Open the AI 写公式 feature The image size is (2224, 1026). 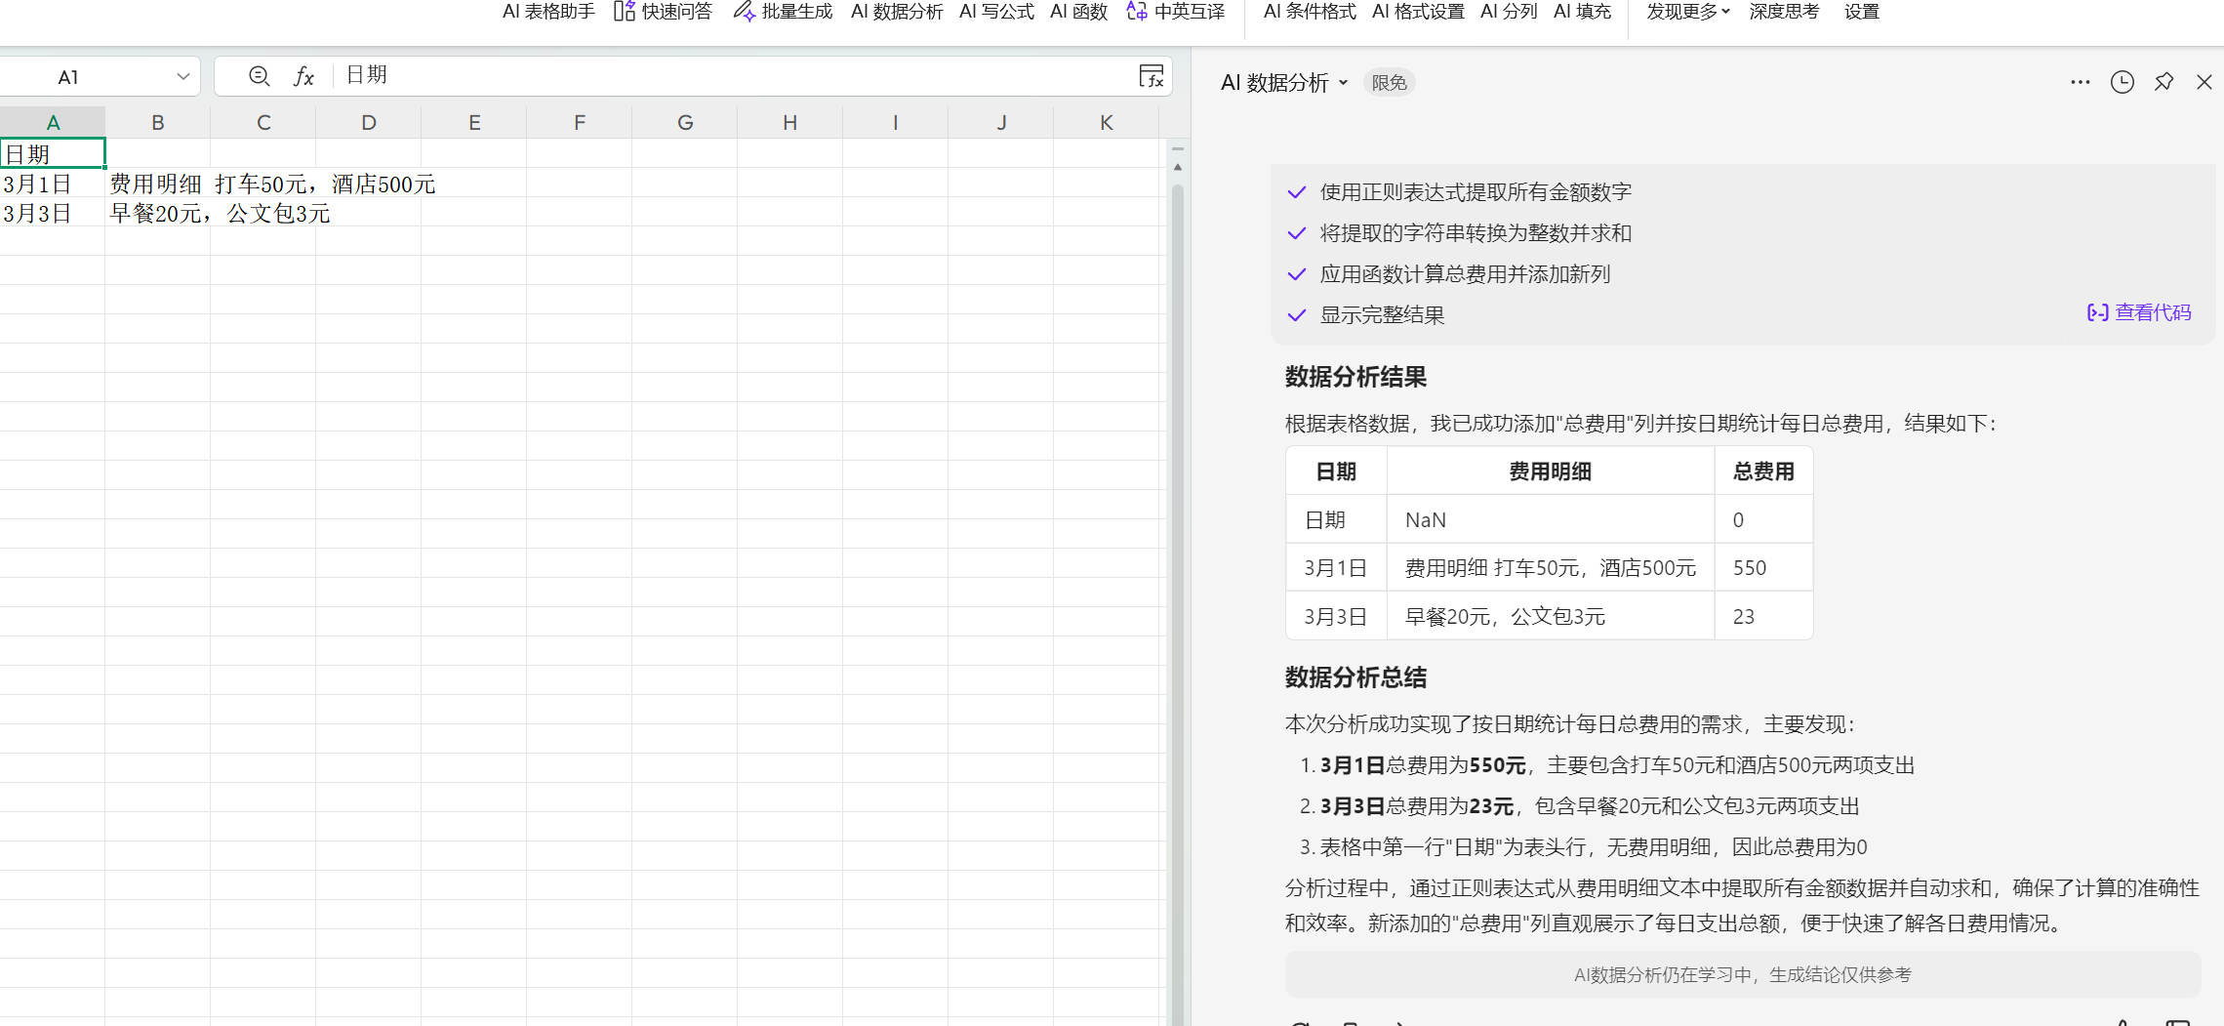pos(996,12)
